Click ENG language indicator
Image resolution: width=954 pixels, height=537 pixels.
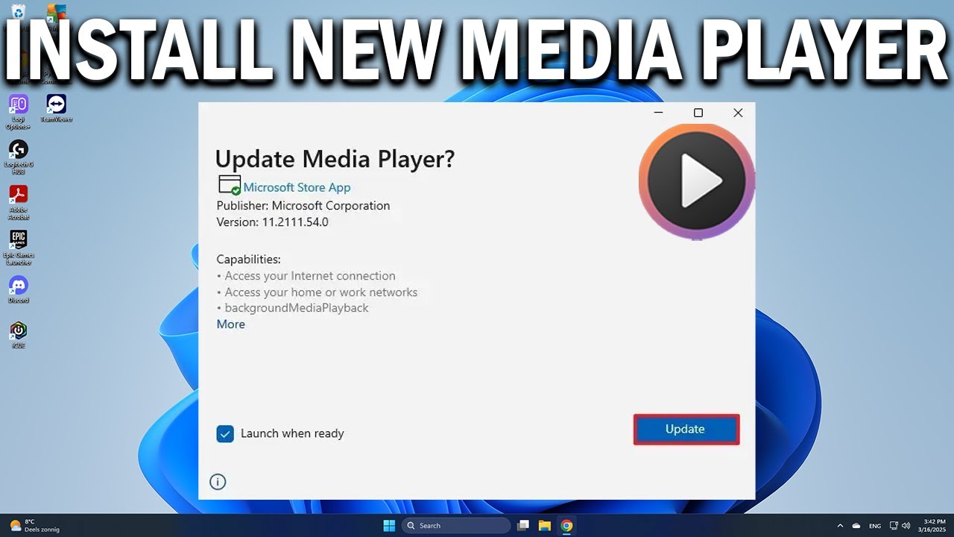click(x=875, y=526)
